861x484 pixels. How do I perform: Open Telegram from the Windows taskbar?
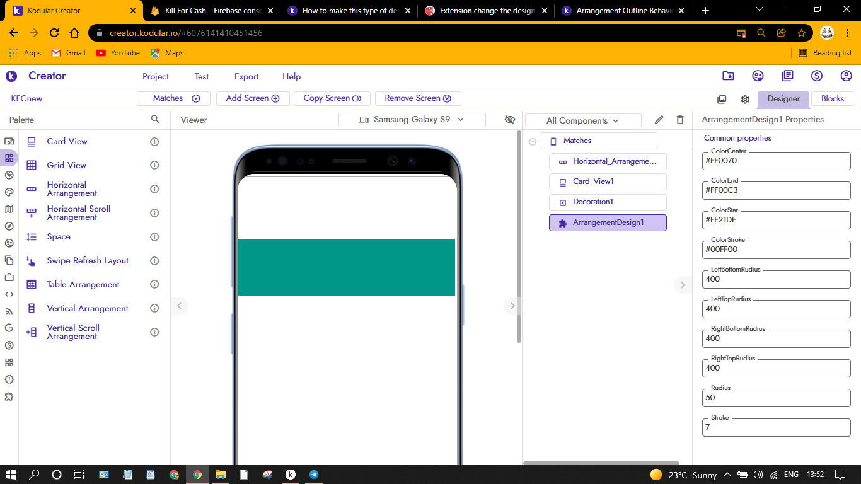pos(313,475)
